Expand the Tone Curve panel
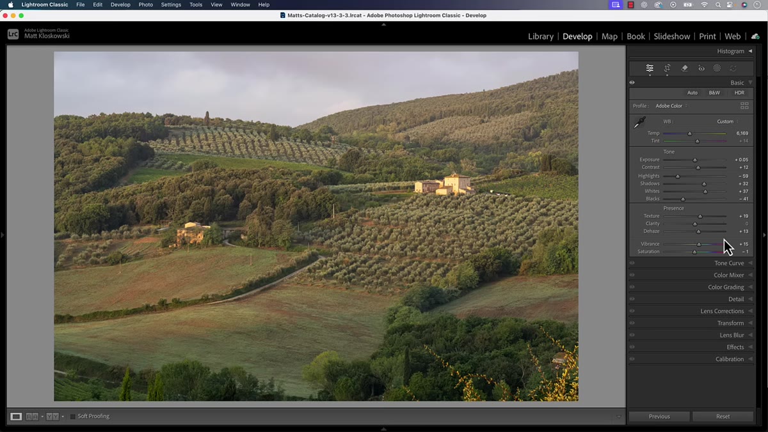768x432 pixels. (x=750, y=263)
